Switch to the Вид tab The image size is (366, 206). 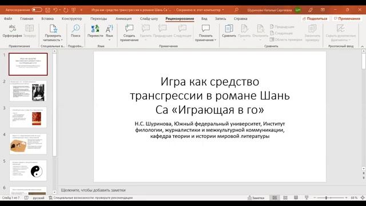(x=204, y=18)
